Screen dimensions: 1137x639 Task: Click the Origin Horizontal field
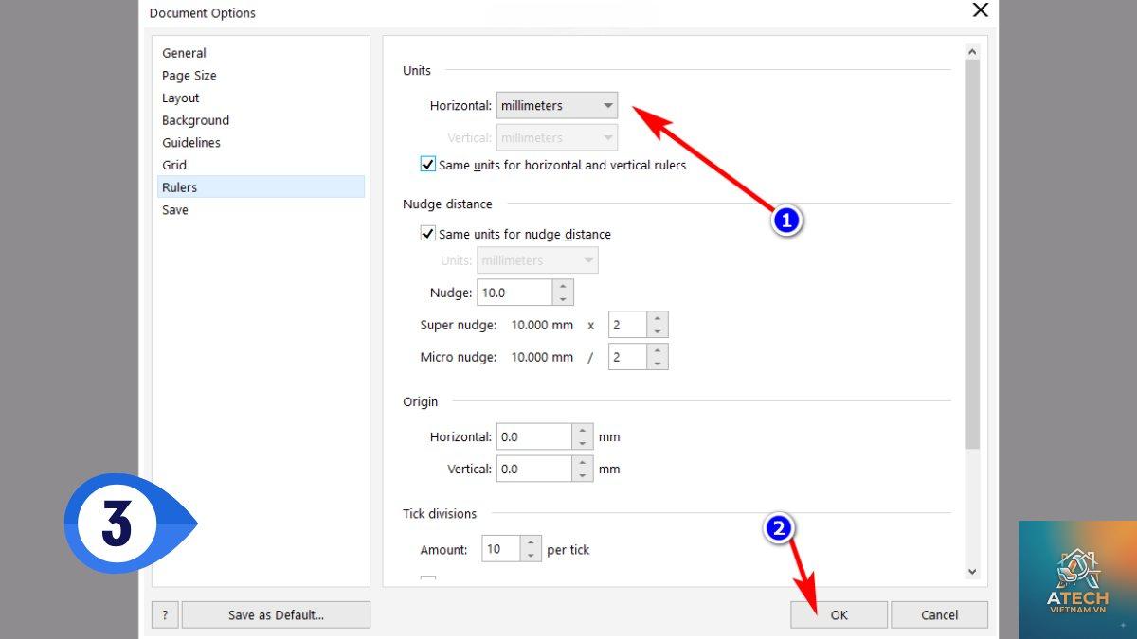point(533,436)
